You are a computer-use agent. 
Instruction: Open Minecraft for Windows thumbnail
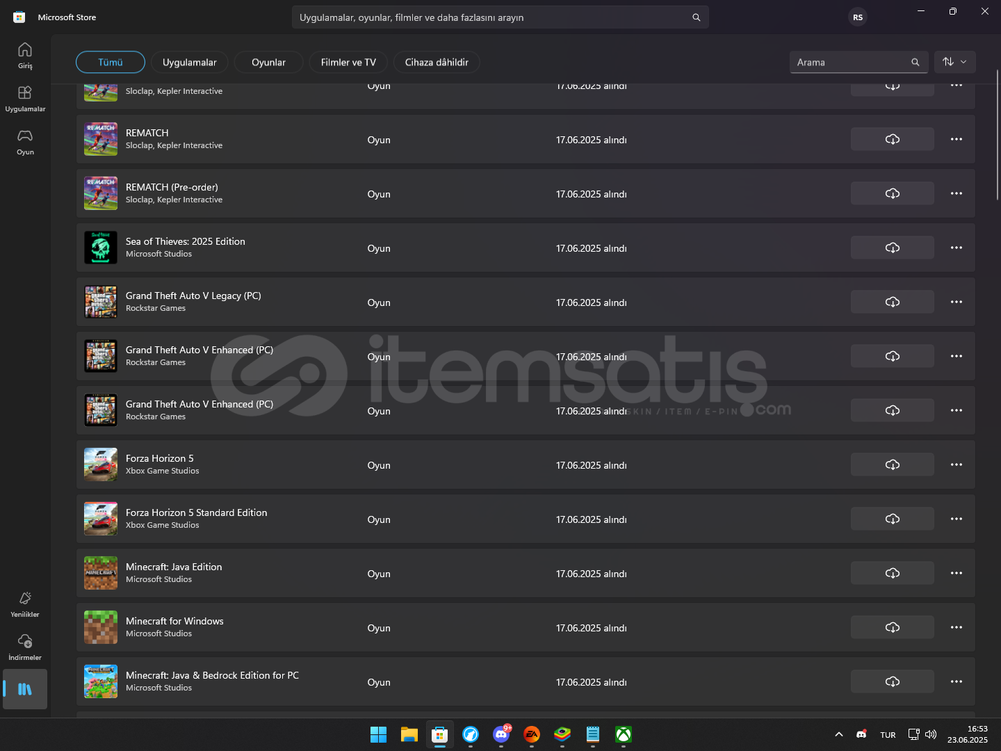click(101, 627)
